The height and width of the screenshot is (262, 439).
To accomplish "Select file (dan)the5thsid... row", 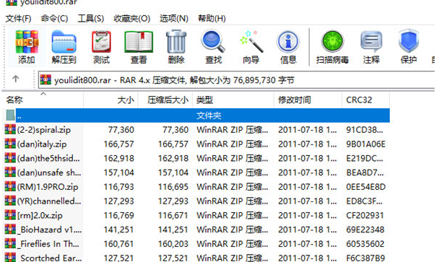I will click(x=196, y=158).
